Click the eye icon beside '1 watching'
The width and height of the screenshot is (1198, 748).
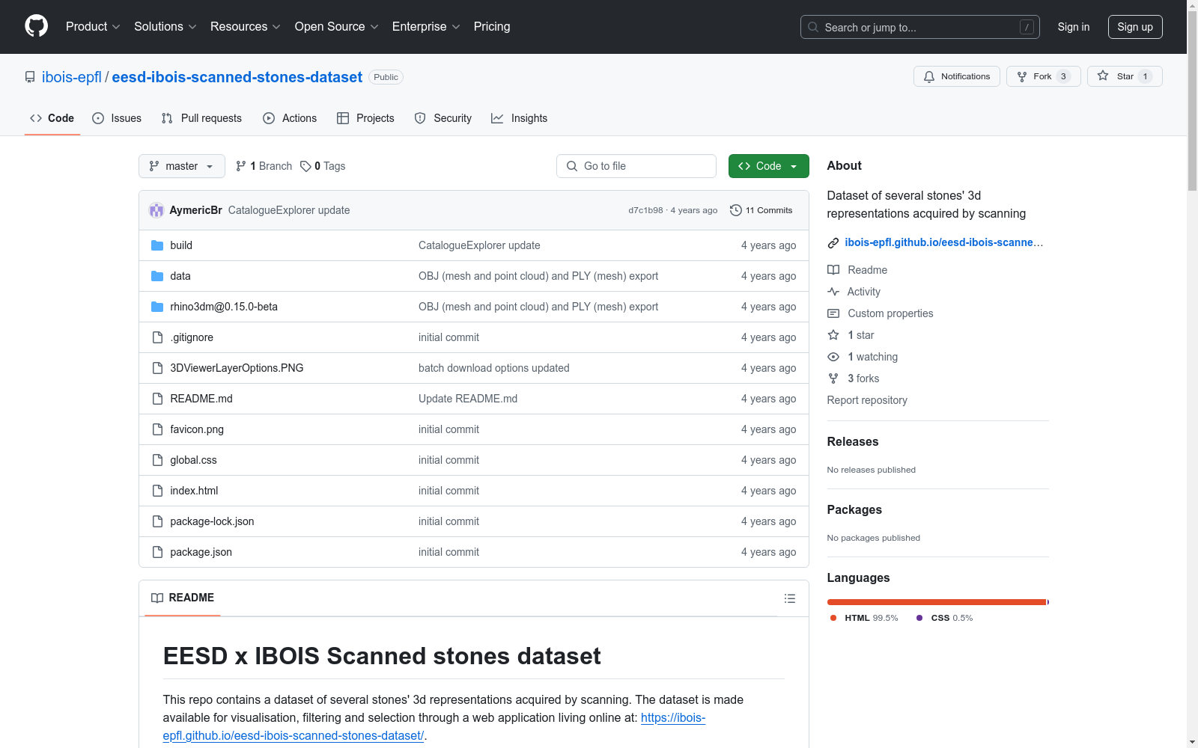pyautogui.click(x=833, y=357)
